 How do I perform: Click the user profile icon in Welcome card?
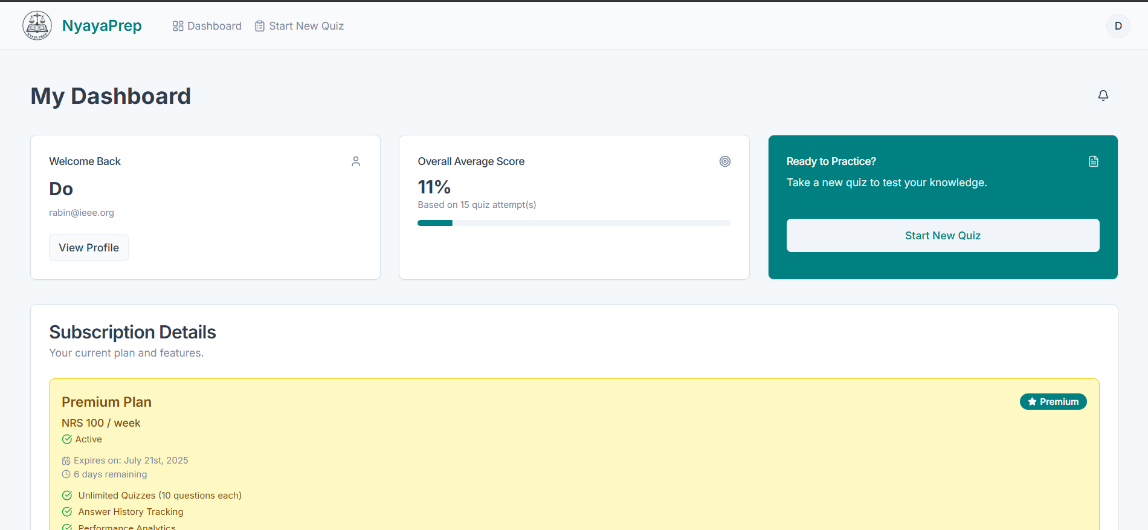tap(356, 161)
